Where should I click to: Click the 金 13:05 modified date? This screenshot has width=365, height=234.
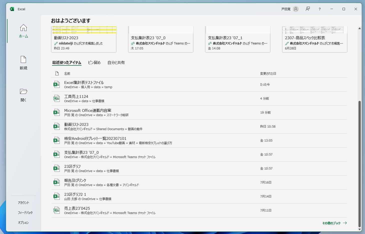point(266,141)
